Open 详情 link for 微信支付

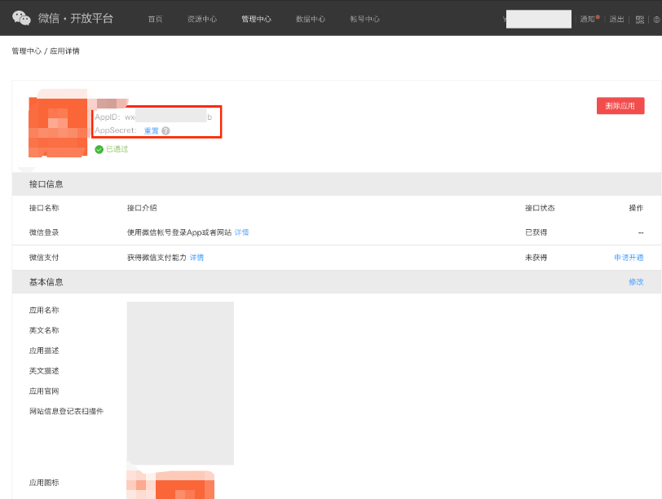(x=196, y=258)
